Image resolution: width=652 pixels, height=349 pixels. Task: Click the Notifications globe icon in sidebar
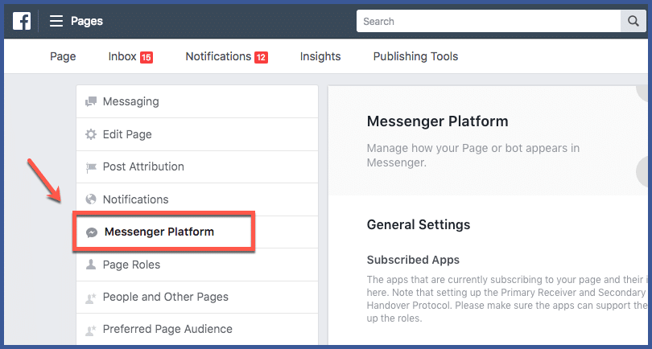coord(91,199)
